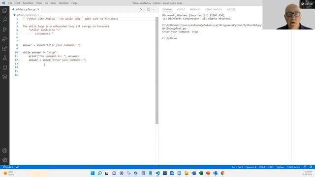
Task: Click the editor vertical scrollbar
Action: coord(157,70)
